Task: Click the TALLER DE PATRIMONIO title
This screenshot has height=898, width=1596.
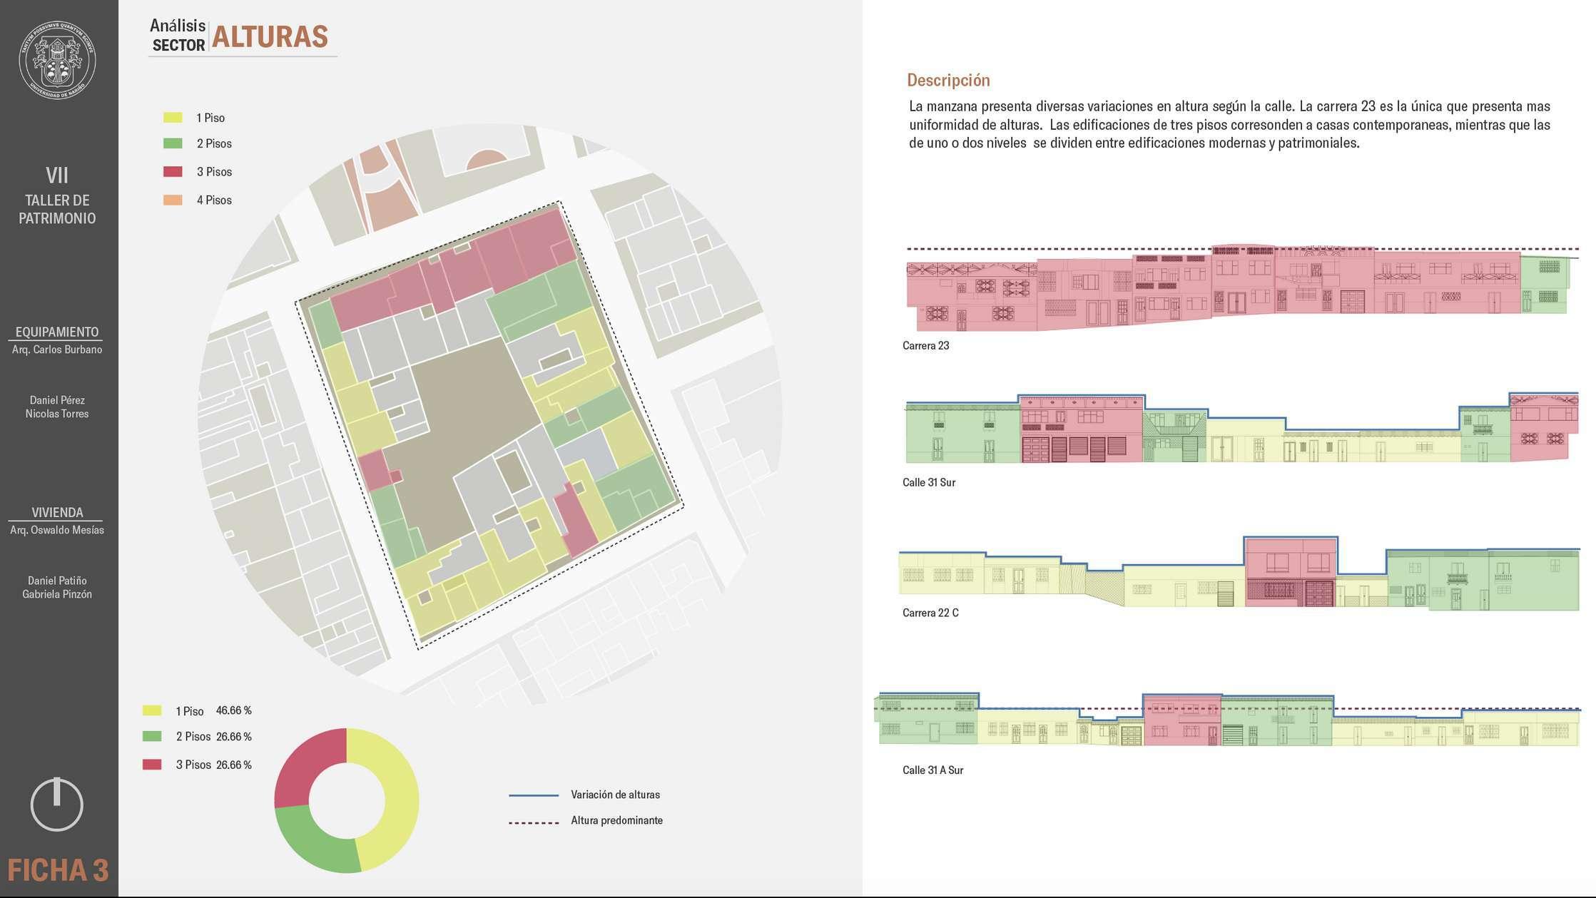Action: pos(57,209)
